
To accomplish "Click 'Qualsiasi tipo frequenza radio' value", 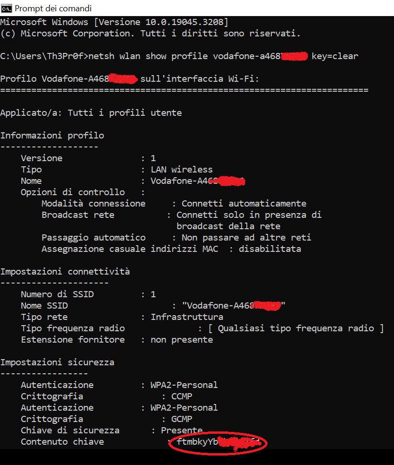I will coord(296,328).
